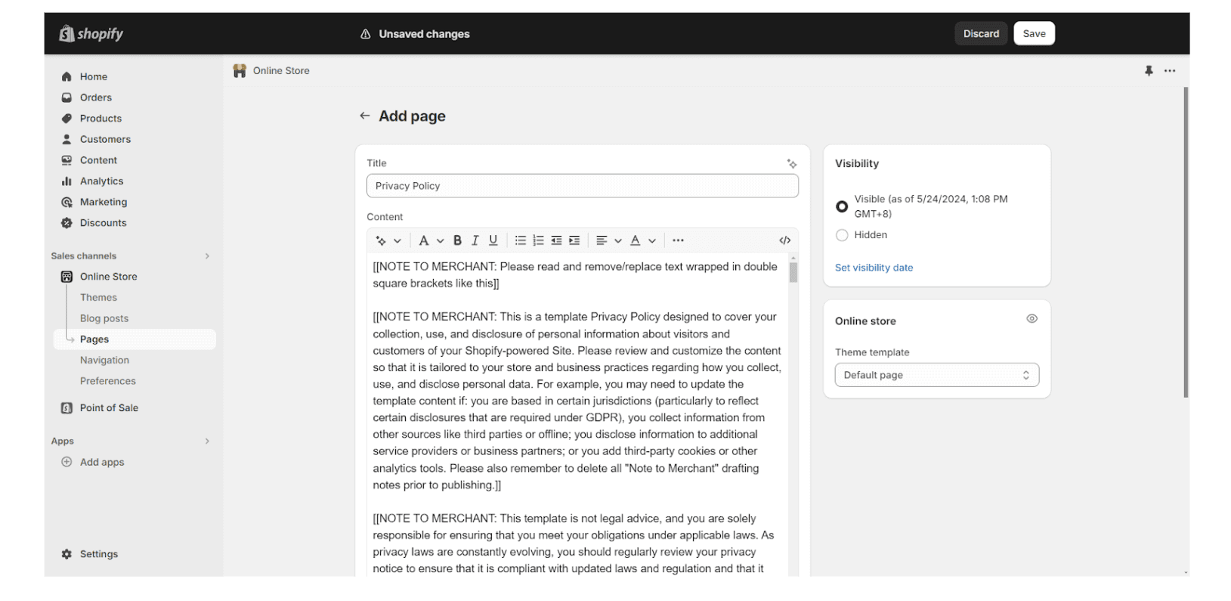Open Home from the sidebar

coord(94,76)
